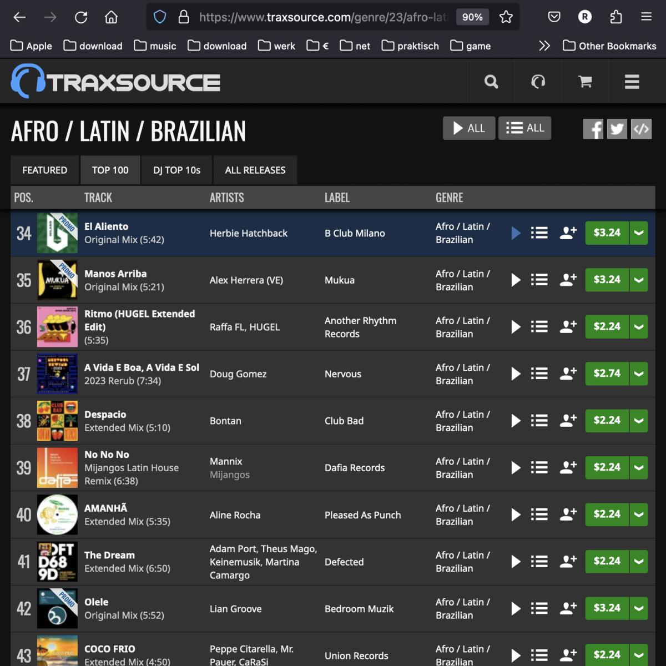Open the The Dream cover thumbnail
This screenshot has width=666, height=666.
(57, 561)
